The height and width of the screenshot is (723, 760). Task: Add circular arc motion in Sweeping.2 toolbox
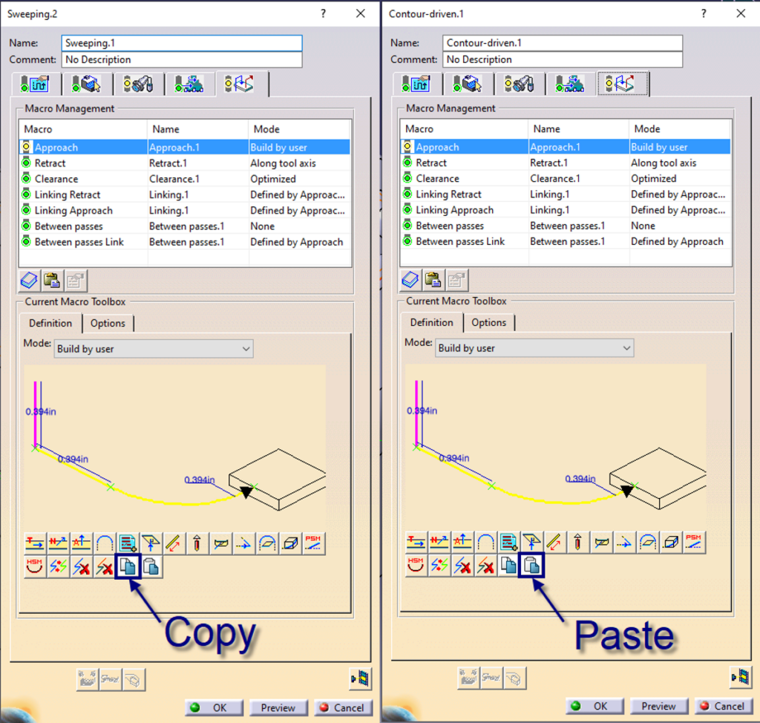tap(105, 543)
